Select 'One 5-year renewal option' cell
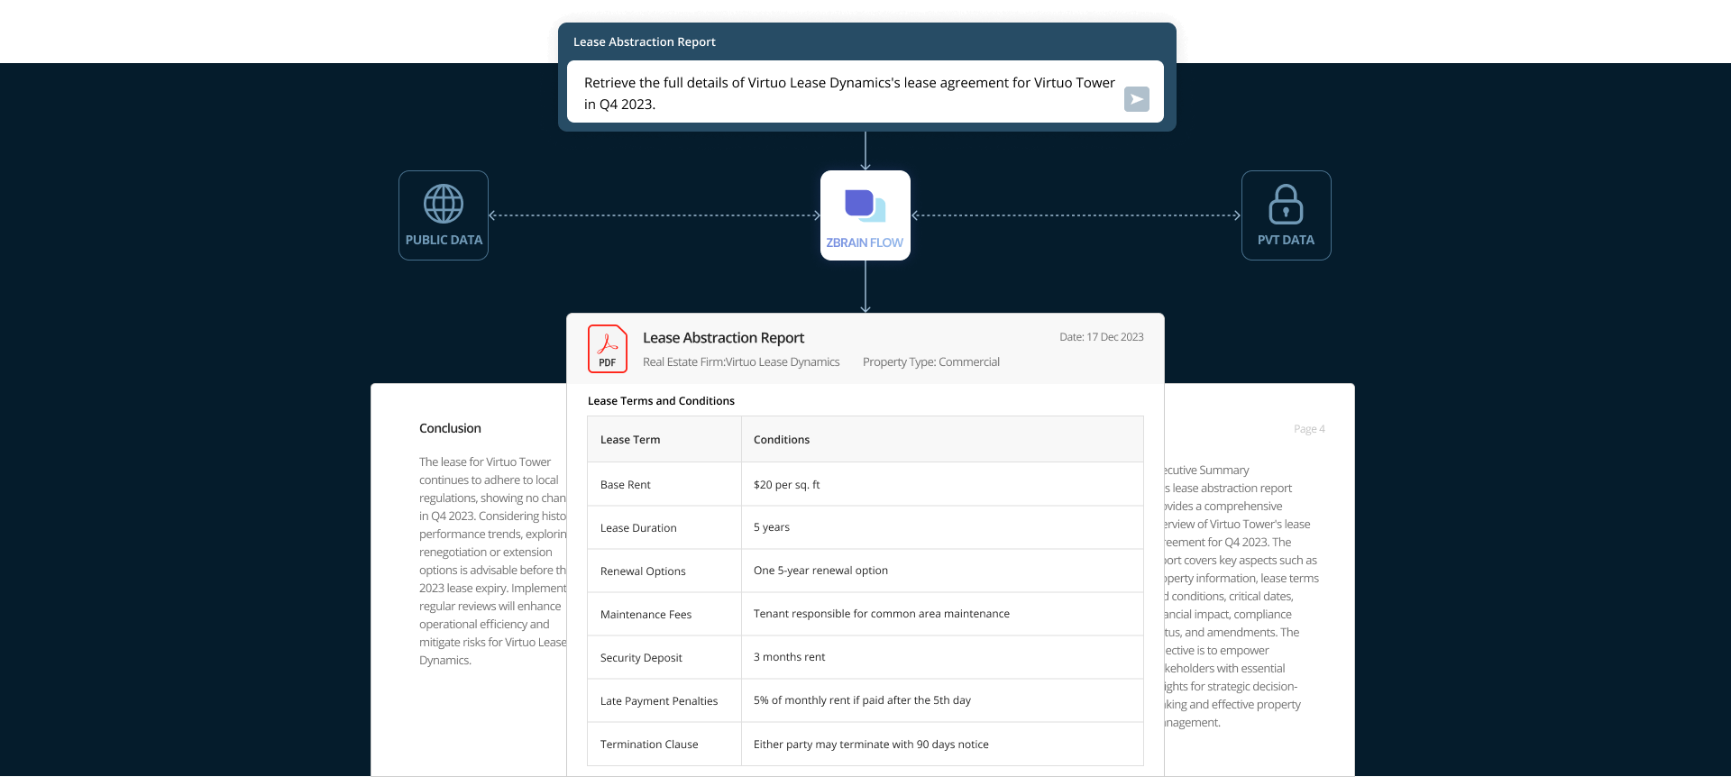1731x777 pixels. [942, 571]
